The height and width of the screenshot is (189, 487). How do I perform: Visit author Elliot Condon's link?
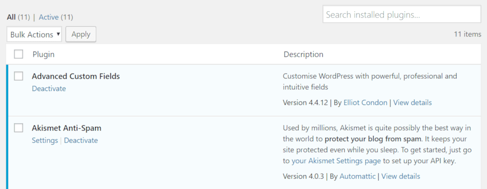[365, 102]
